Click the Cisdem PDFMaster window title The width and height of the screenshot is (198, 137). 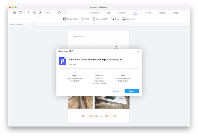pos(99,7)
